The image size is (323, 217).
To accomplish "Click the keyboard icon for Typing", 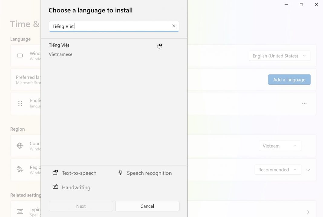I will pyautogui.click(x=20, y=212).
